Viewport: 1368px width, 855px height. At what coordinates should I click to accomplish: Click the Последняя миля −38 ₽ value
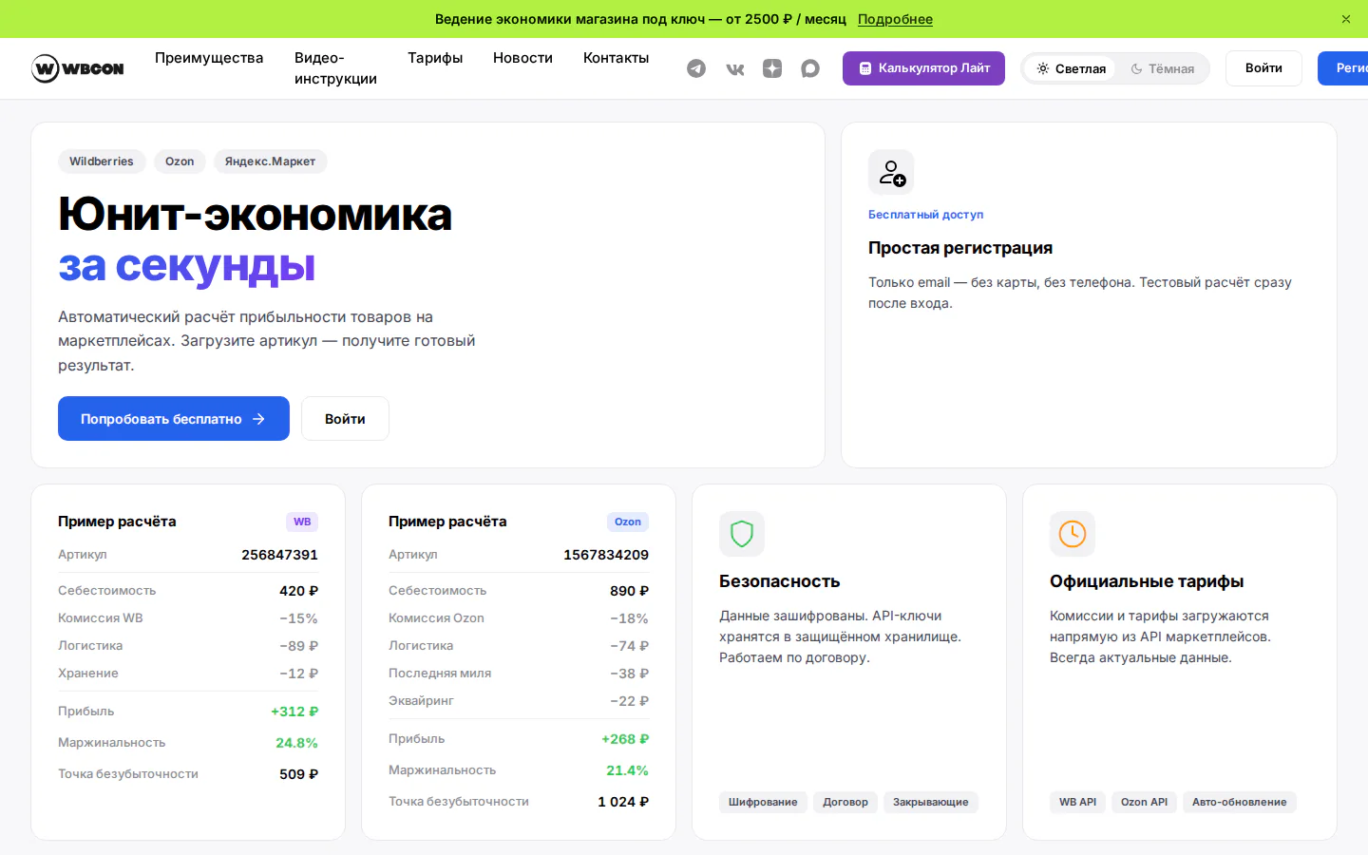[x=629, y=674]
